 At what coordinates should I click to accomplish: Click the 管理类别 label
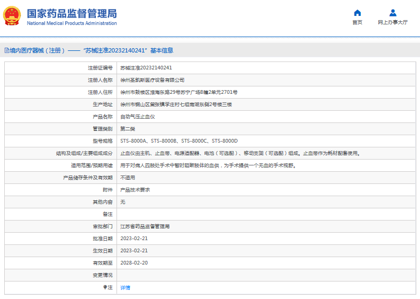pos(103,129)
